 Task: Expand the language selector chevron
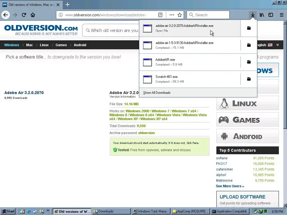coord(278,45)
